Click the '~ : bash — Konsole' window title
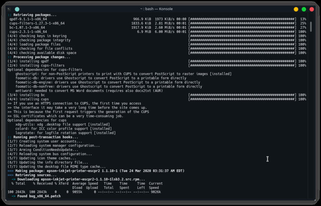321x206 pixels. point(156,9)
